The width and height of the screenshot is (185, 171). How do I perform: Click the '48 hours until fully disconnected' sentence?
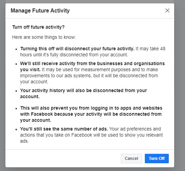click(93, 52)
